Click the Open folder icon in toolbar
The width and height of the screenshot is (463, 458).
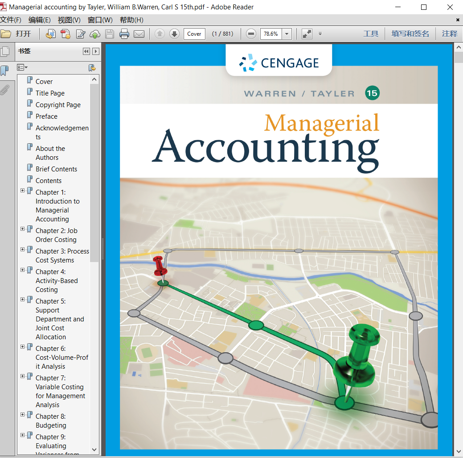coord(6,34)
